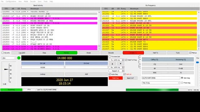The width and height of the screenshot is (200, 112).
Task: Click the DX Call field containing N5JGK
Action: [42, 67]
